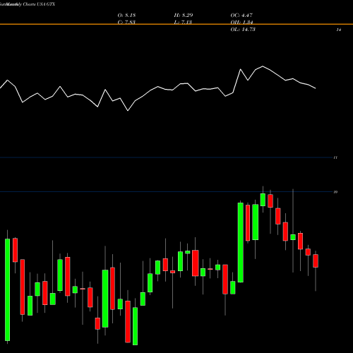Screen dimensions: 353x353
Task: Click the '14' price axis label
Action: tap(339, 30)
